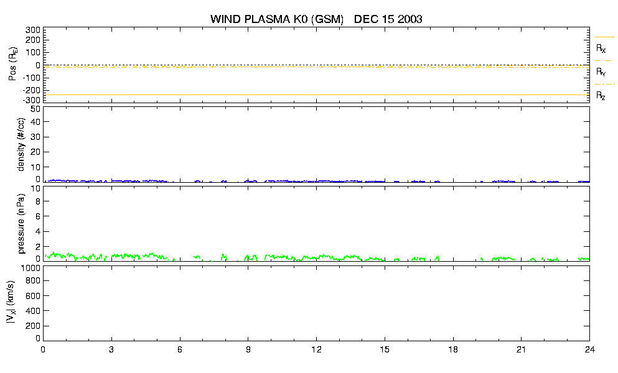Click the pressure (nPa) axis label
Image resolution: width=618 pixels, height=373 pixels.
pyautogui.click(x=21, y=224)
